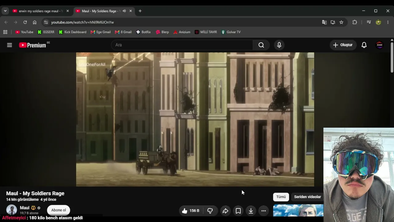Viewport: 394px width, 222px height.
Task: Expand the YouTube guide hamburger menu
Action: [x=10, y=45]
